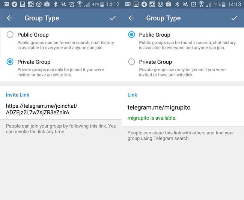Confirm with checkmark on the Invite Link screen
This screenshot has width=244, height=200.
[x=113, y=18]
